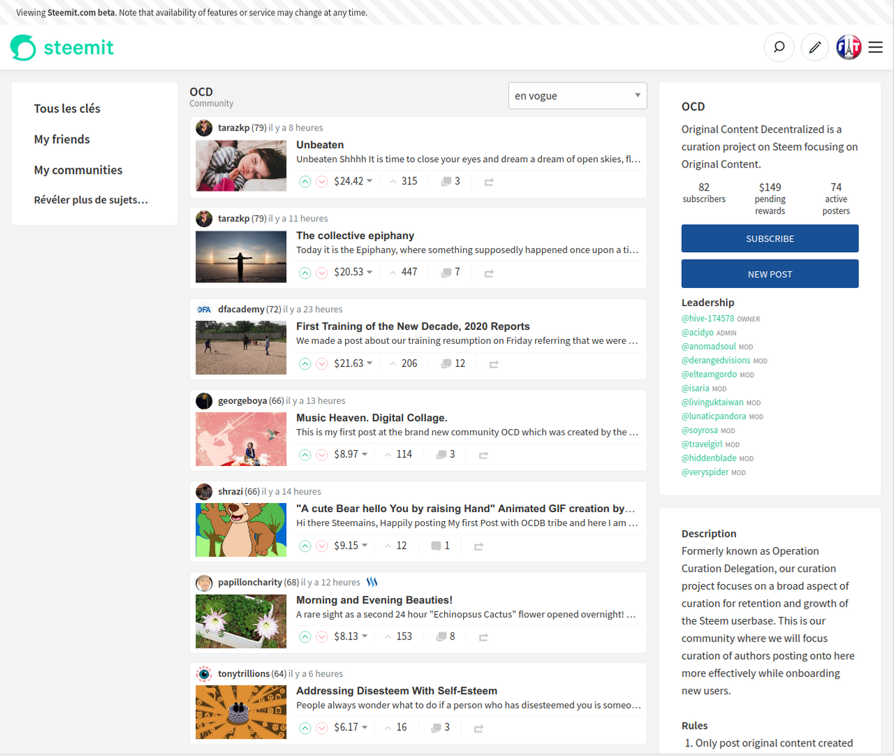
Task: Expand payout details for $8.97
Action: [351, 454]
